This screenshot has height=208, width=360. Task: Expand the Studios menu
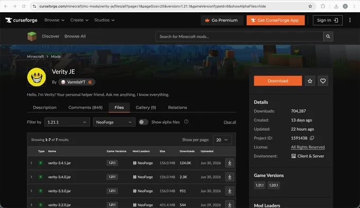(x=104, y=20)
